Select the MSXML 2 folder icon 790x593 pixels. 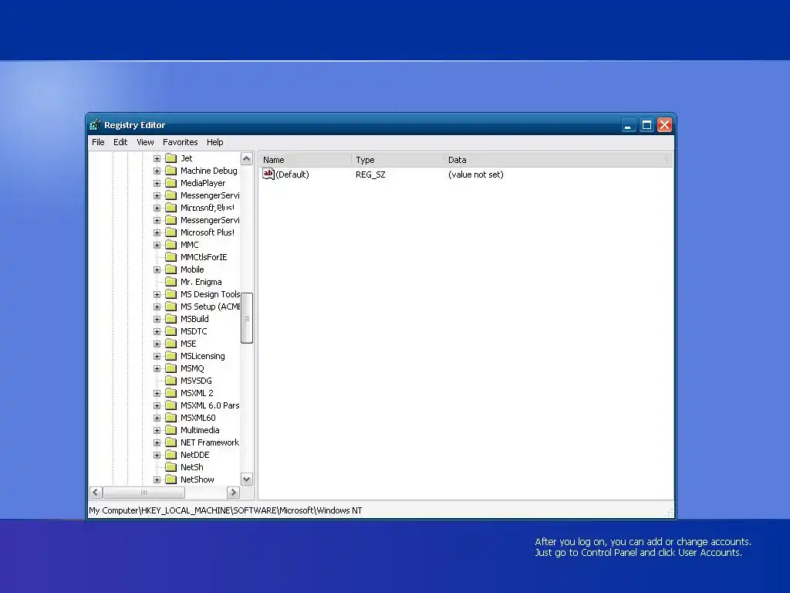pyautogui.click(x=171, y=393)
